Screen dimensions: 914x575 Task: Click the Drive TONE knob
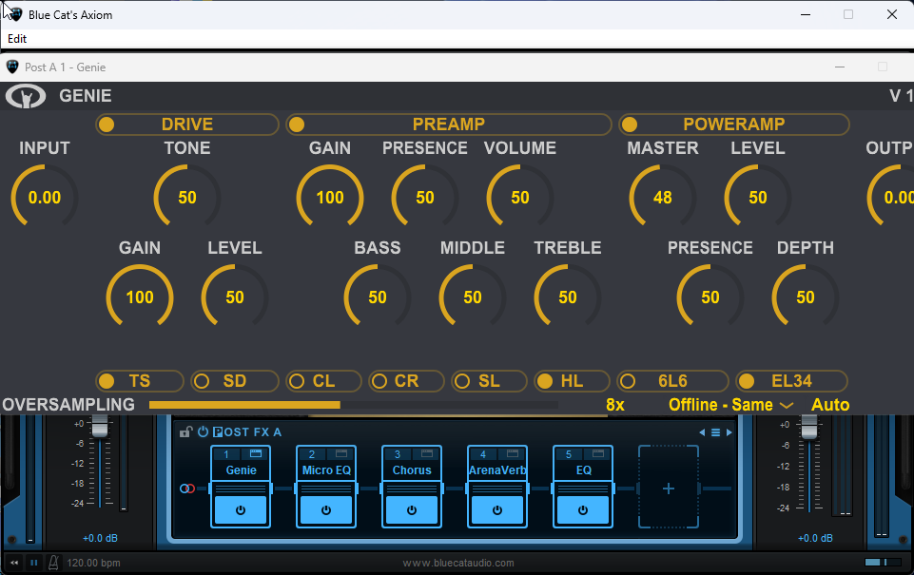pyautogui.click(x=187, y=198)
